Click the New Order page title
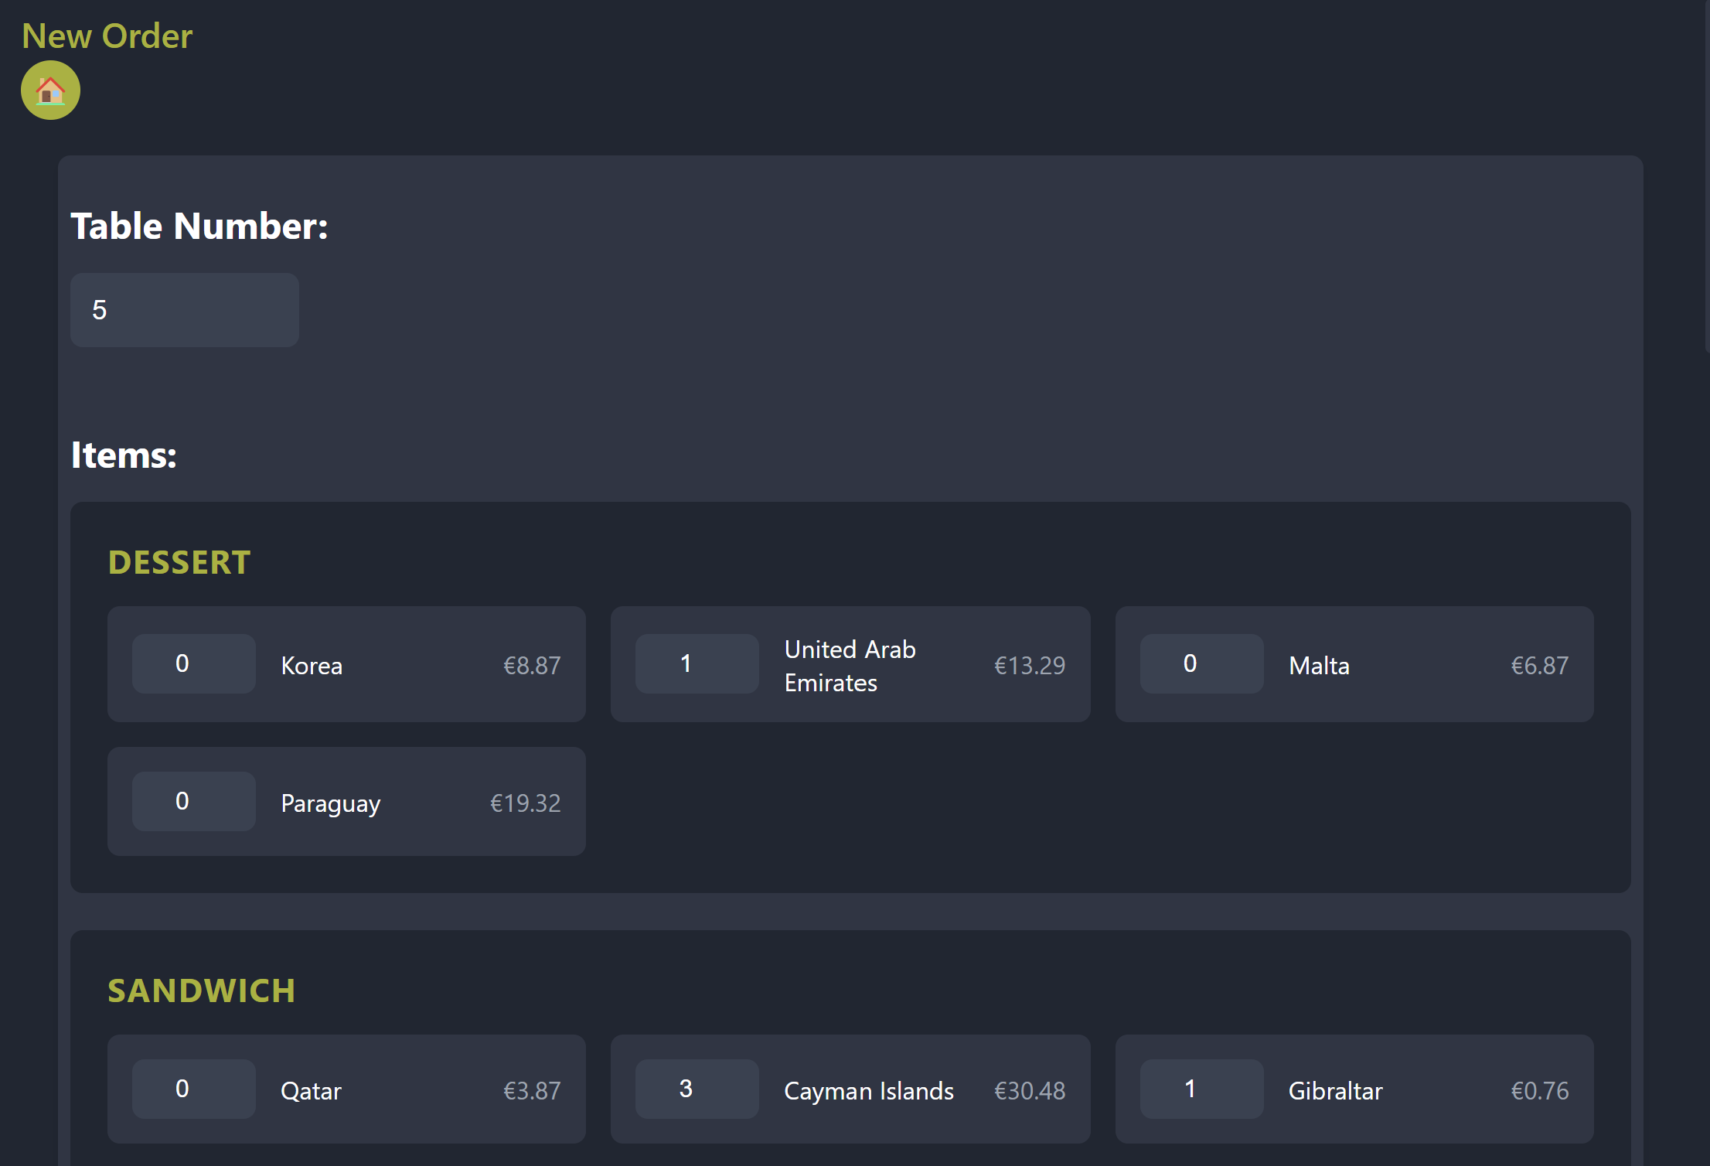1710x1166 pixels. coord(107,36)
